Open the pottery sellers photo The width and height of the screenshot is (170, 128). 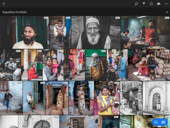point(149,65)
